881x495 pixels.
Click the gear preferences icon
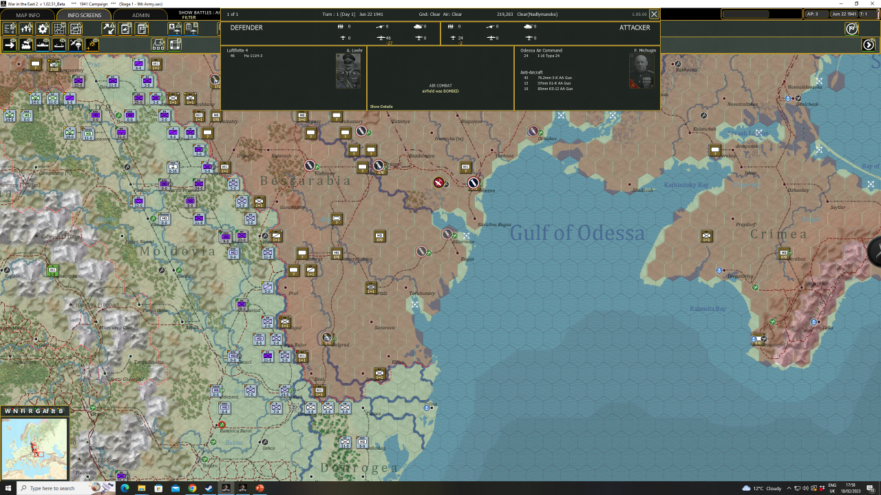(43, 29)
